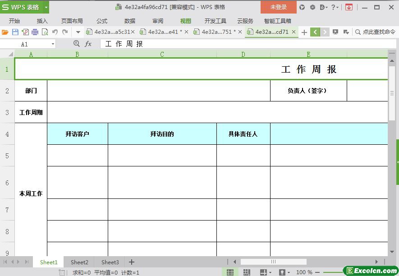Expand the quick access toolbar customization arrow
Viewport: 399px width, 276px height.
tap(78, 32)
